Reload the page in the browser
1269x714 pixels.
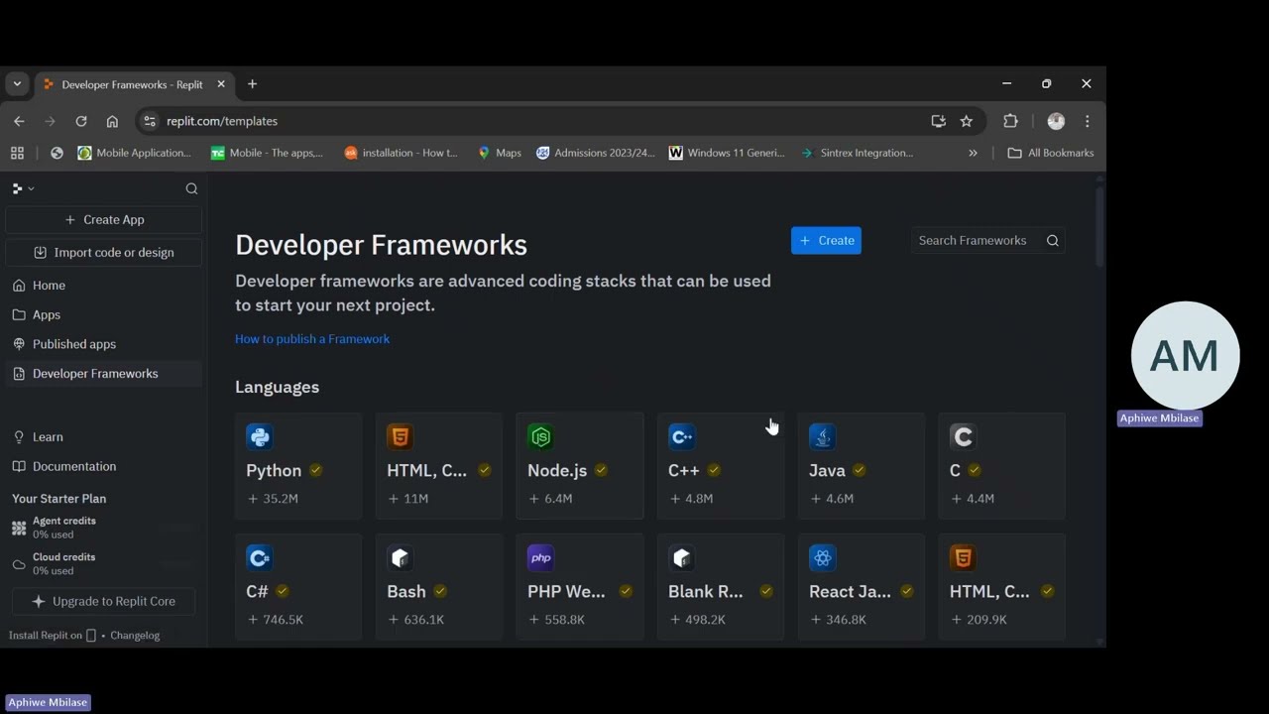click(x=81, y=121)
